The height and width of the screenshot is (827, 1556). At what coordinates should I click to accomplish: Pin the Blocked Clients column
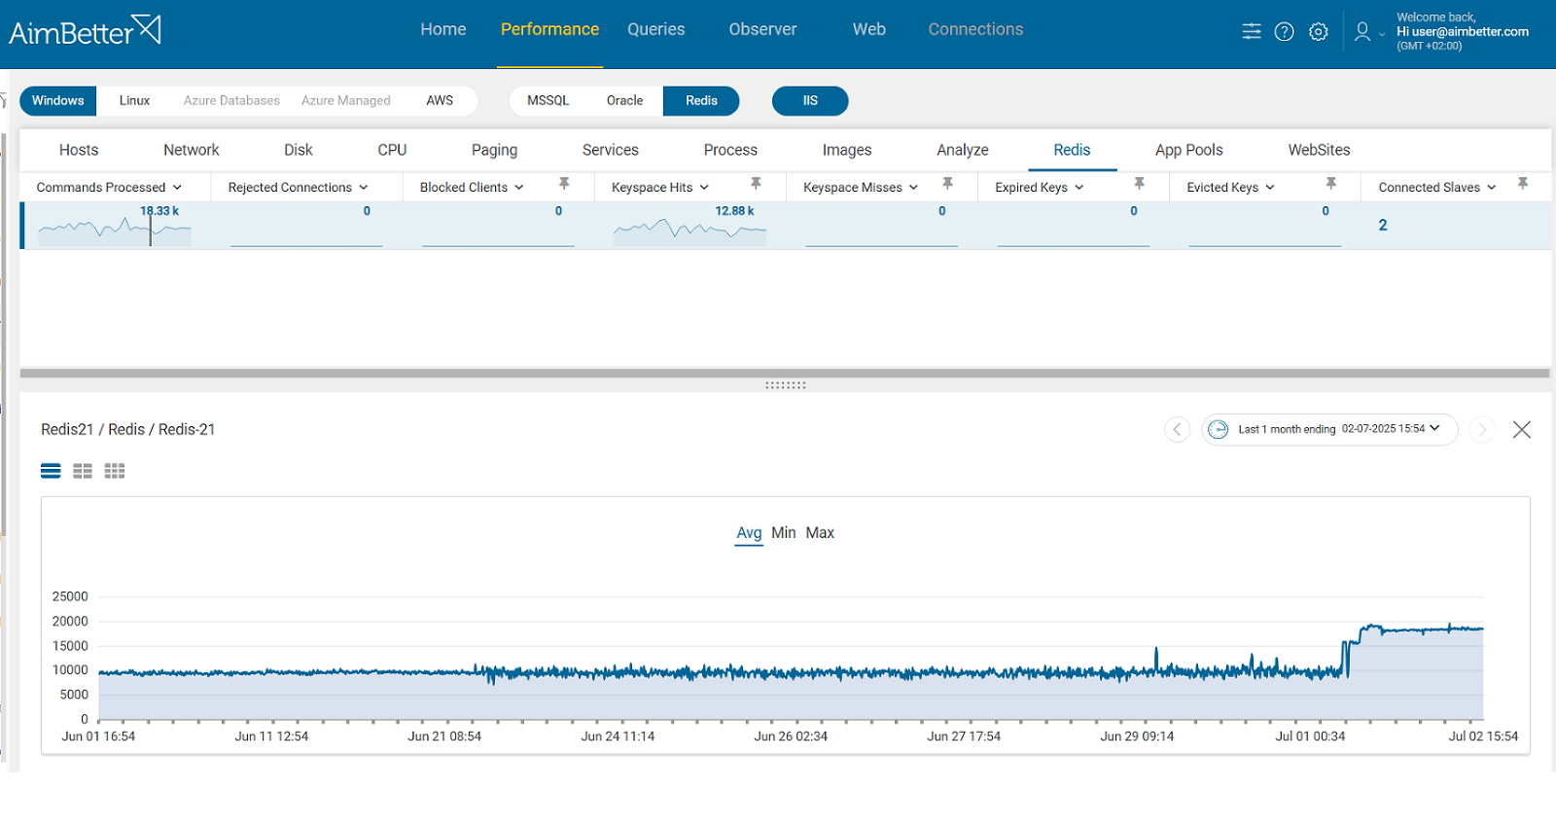point(564,184)
